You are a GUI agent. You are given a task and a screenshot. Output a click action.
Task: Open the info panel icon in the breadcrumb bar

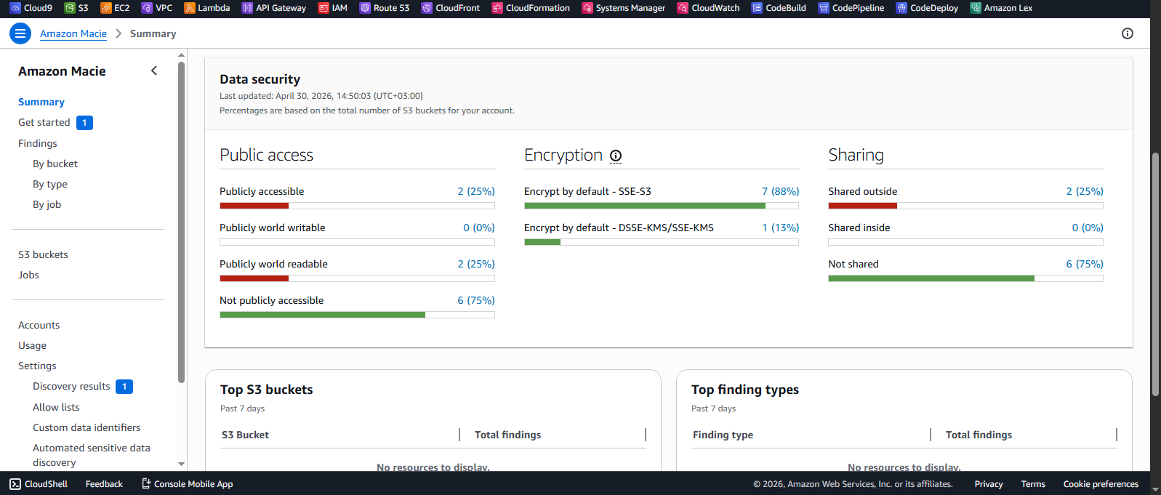tap(1128, 33)
